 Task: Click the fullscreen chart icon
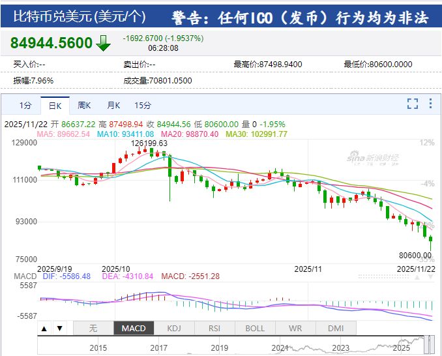[412, 104]
